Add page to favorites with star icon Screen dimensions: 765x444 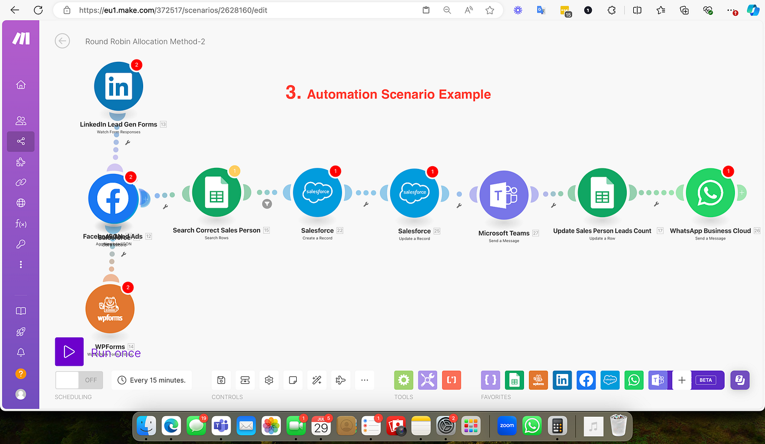pos(490,10)
